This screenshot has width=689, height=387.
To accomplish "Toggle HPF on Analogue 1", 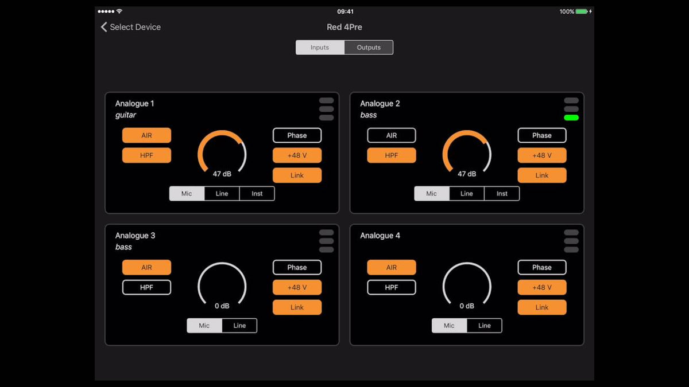I will pos(146,155).
